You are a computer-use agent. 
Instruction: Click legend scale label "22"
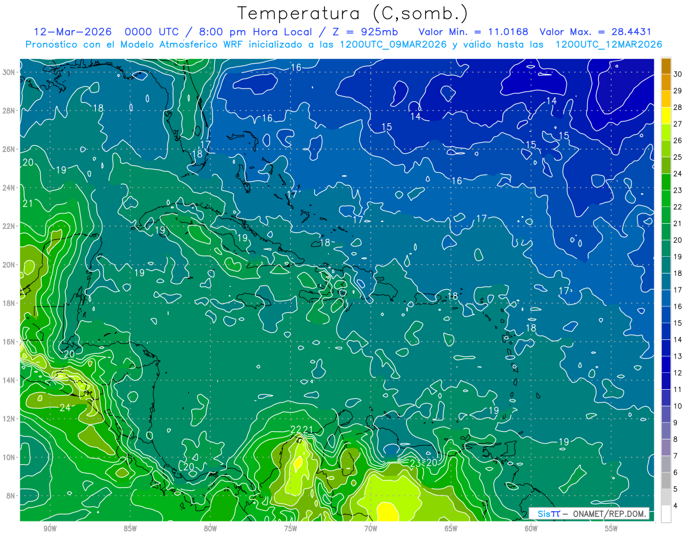[678, 207]
